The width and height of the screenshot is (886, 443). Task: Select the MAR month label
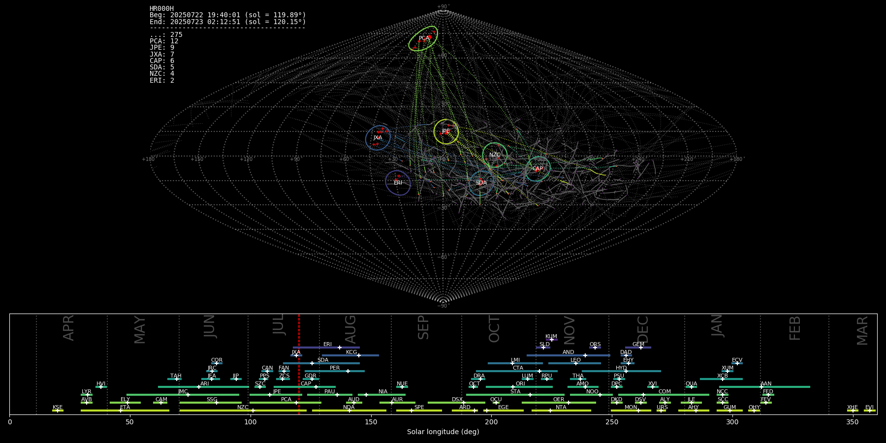(862, 330)
